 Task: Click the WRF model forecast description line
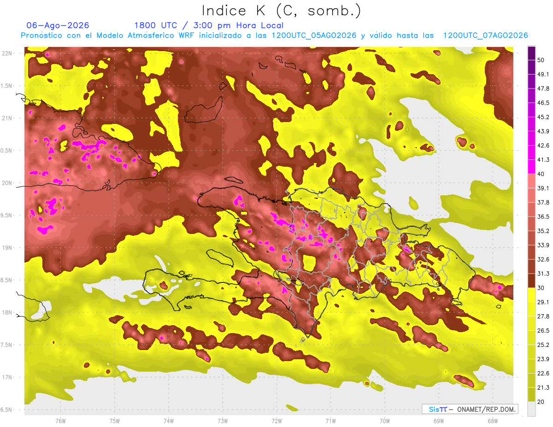(274, 35)
